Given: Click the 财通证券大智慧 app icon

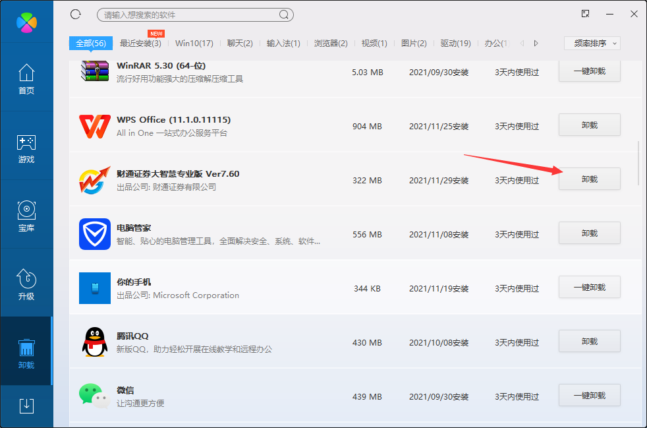Looking at the screenshot, I should click(95, 180).
